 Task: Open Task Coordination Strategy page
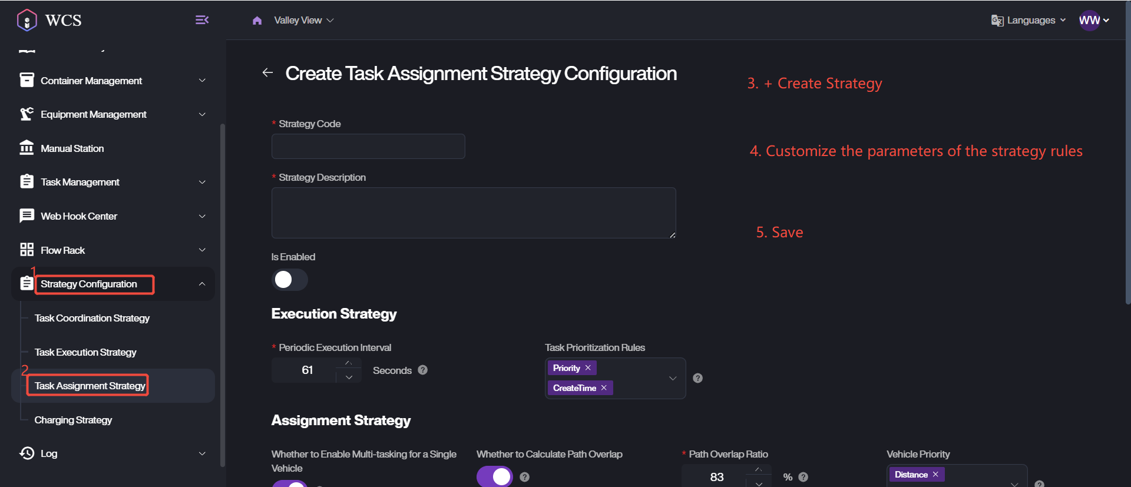(x=92, y=318)
